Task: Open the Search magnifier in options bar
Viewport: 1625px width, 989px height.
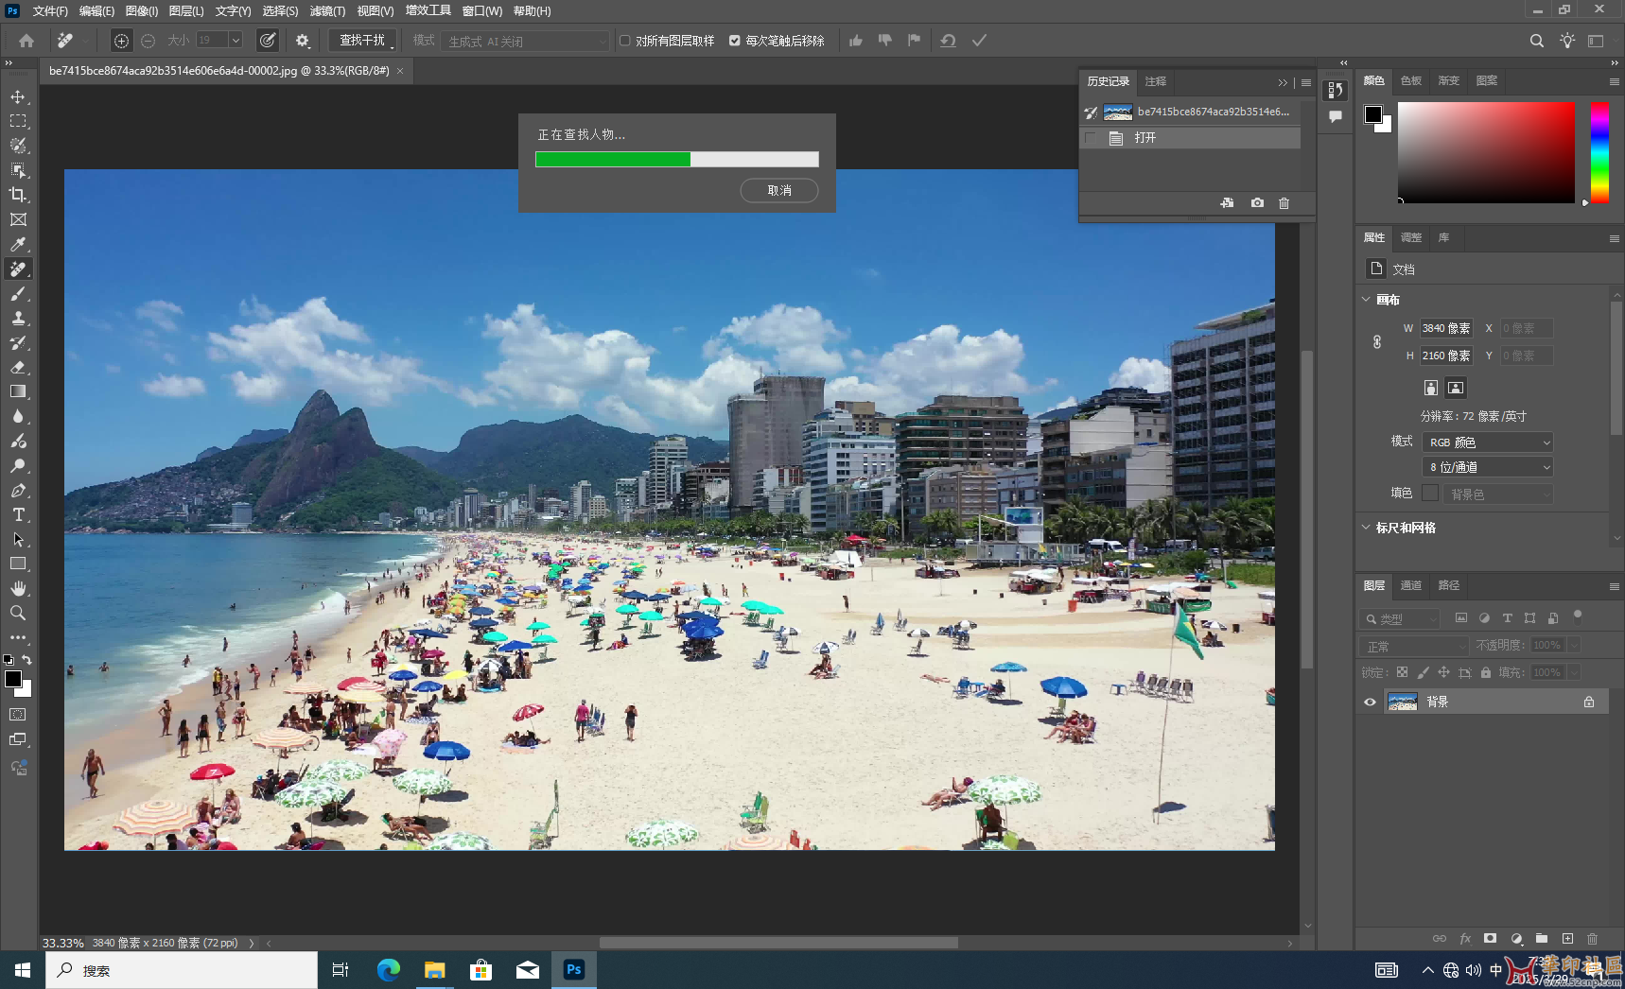Action: (x=1537, y=41)
